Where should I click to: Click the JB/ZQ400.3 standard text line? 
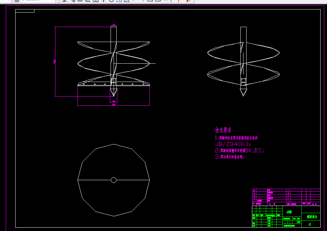(233, 144)
